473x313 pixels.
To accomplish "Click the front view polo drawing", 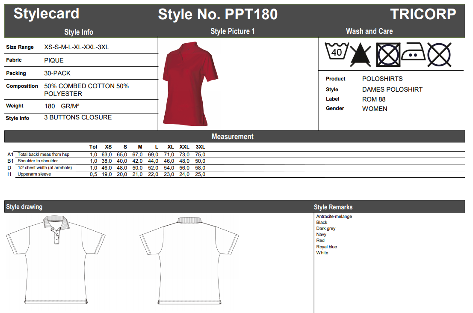I will pyautogui.click(x=56, y=259).
